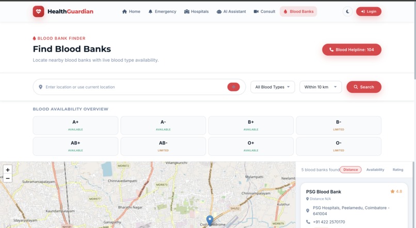
Task: Select the A+ availability card
Action: tap(75, 125)
